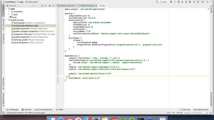Select gradle-wrapper.properties file
Screen dimensions: 214x120
point(32,31)
